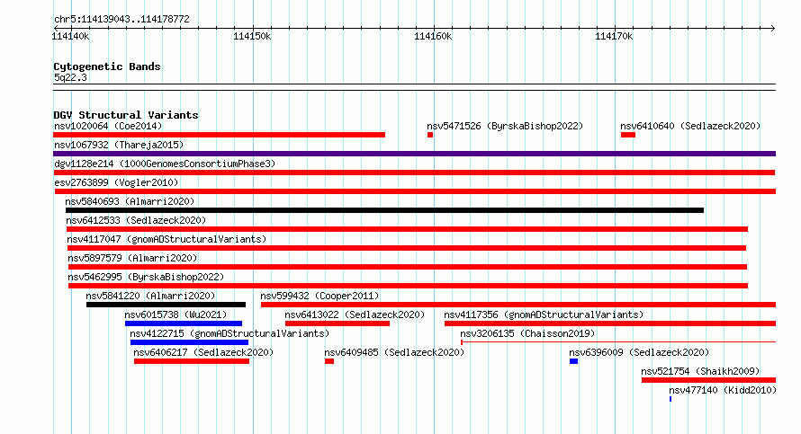The width and height of the screenshot is (801, 434).
Task: Select nsv3206135 (Chaisson2019) label
Action: (x=527, y=333)
